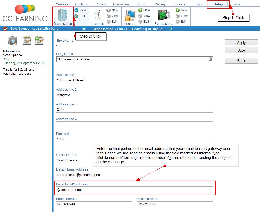Screen dimensions: 260x212
Task: Switch to the Automation tab
Action: coord(121,4)
